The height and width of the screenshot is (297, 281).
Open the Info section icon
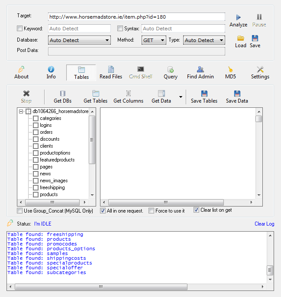pos(51,69)
